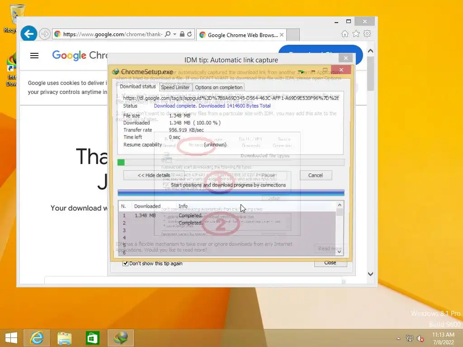Screen dimensions: 463x347
Task: Close the IDM tip dialog with X
Action: tap(345, 58)
